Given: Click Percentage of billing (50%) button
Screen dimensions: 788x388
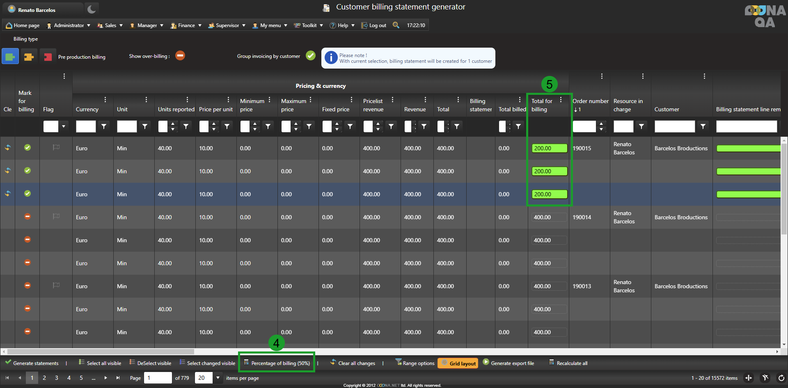Looking at the screenshot, I should 277,363.
